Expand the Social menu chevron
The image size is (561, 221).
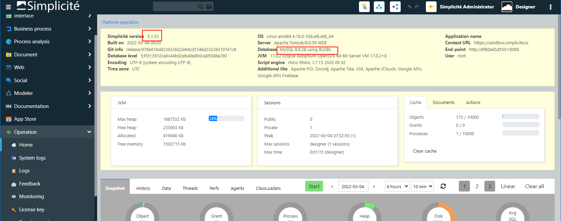coord(89,80)
